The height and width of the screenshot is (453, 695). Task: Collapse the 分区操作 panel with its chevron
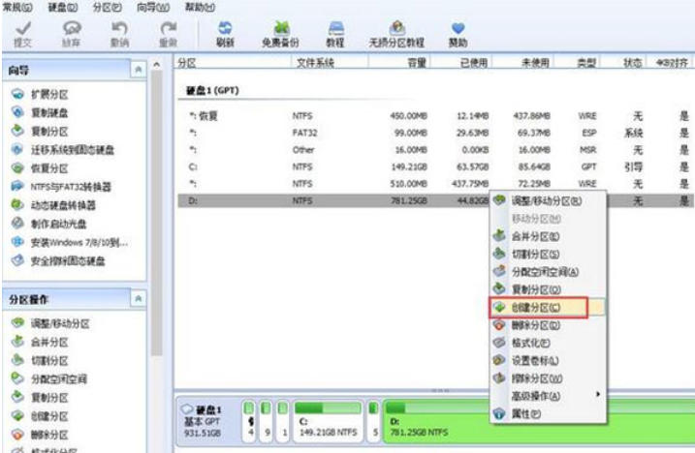click(x=139, y=299)
